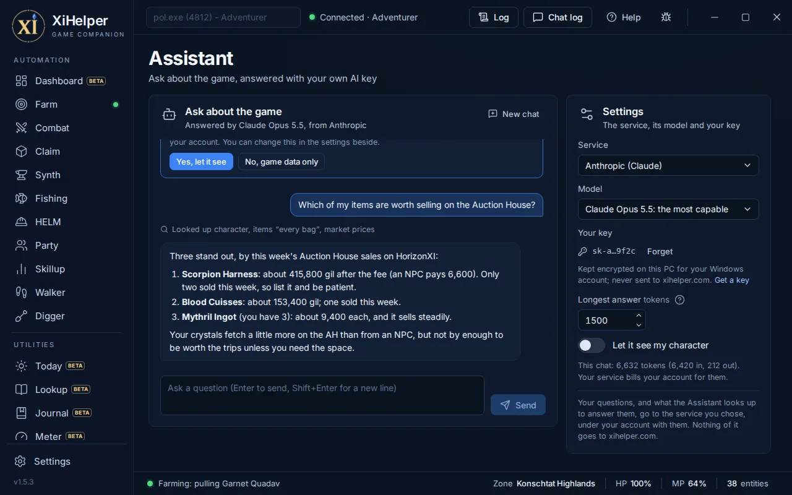Click Konschtat Highlands zone name
792x495 pixels.
[x=556, y=484]
